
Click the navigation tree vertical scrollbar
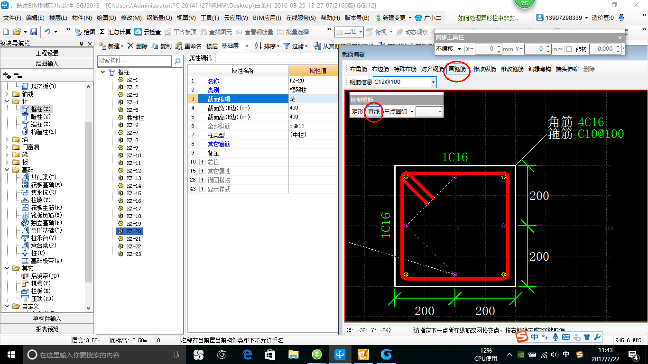click(89, 198)
